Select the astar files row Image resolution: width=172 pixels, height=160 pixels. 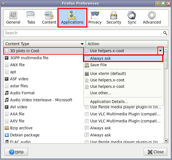[43, 86]
